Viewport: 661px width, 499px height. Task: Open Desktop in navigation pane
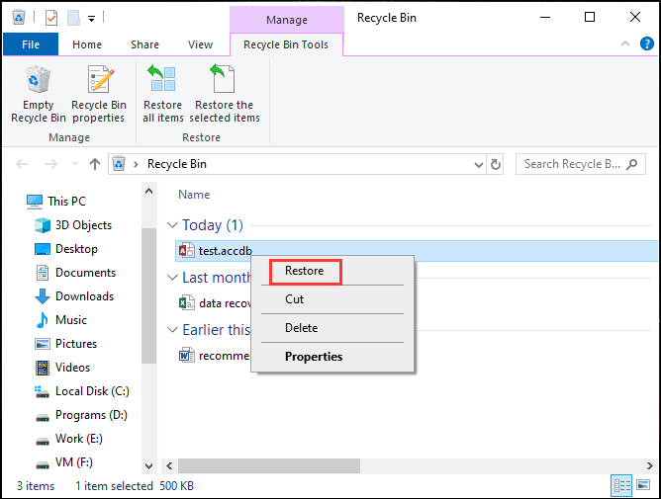tap(66, 249)
